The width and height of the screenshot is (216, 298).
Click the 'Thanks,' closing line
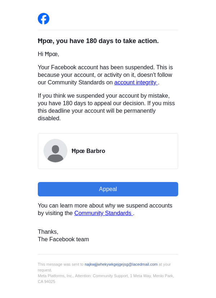48,232
